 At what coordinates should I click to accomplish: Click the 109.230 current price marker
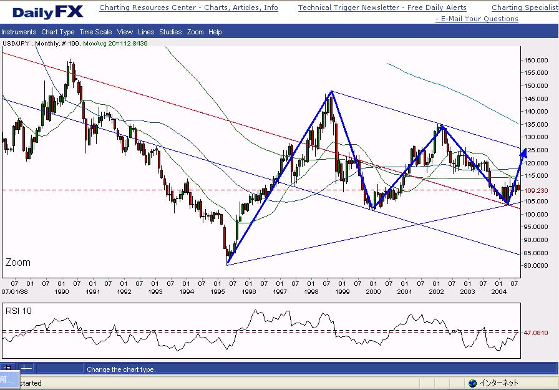pyautogui.click(x=537, y=190)
